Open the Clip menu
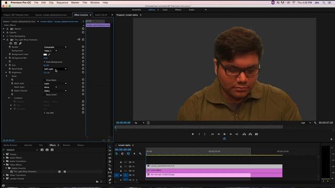The image size is (335, 188). point(51,3)
